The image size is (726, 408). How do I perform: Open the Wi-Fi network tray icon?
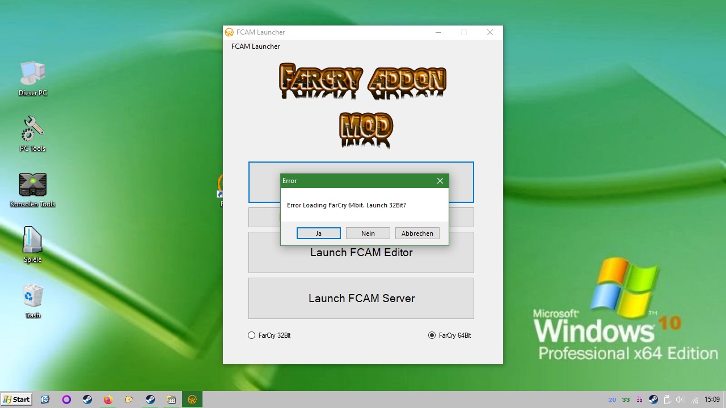[x=695, y=399]
